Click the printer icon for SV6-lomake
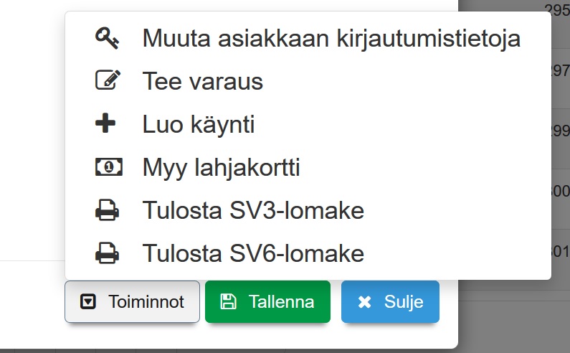Viewport: 570px width, 353px height. tap(108, 253)
